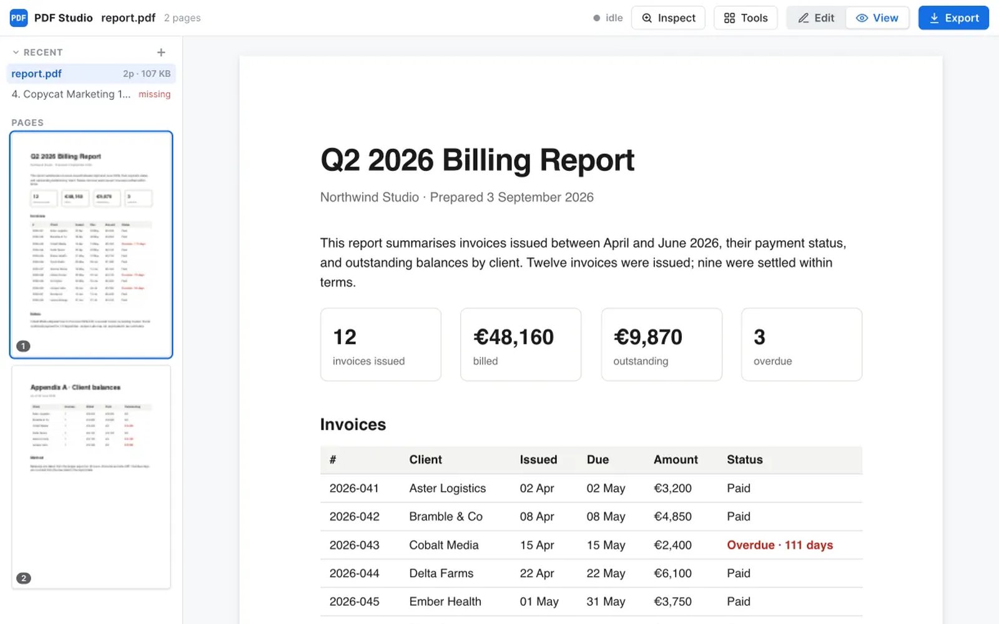Click the Pages section header
This screenshot has height=624, width=999.
click(x=27, y=123)
